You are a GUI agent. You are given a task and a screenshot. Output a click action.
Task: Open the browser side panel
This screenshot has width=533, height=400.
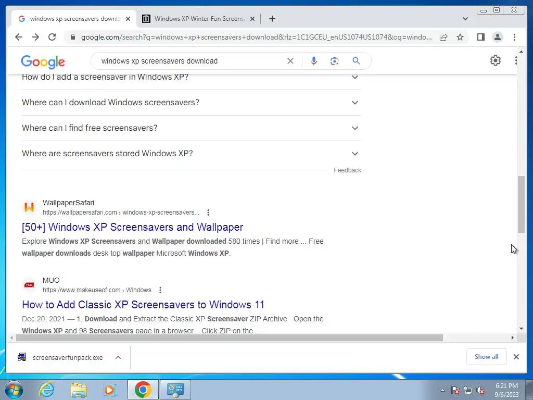(480, 37)
